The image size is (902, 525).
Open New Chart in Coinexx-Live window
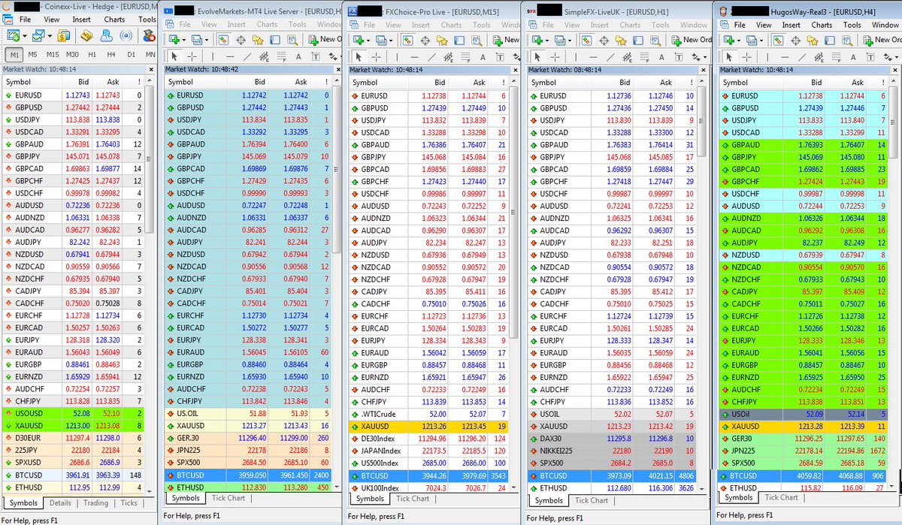[x=14, y=35]
